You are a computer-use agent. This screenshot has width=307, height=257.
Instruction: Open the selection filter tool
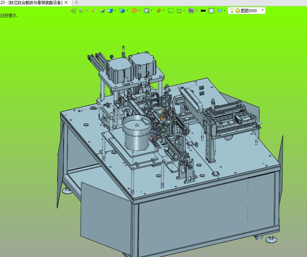(81, 11)
